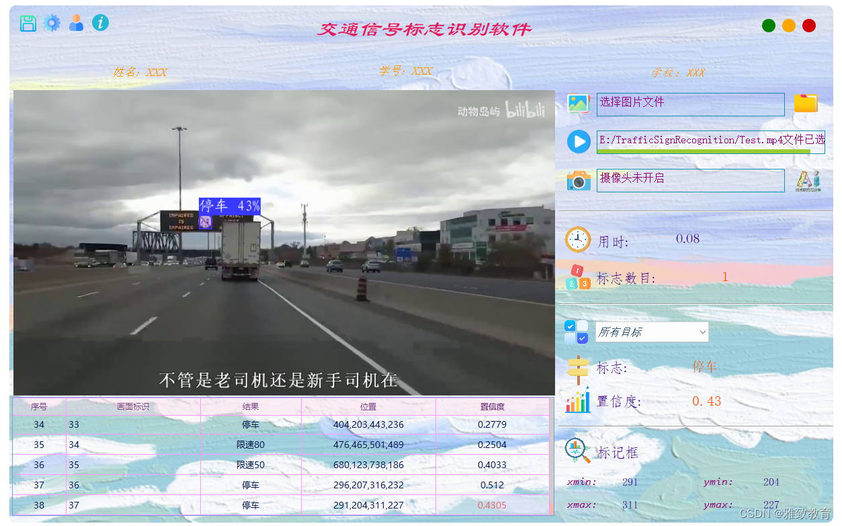Click the ymin value 204
The width and height of the screenshot is (842, 526).
click(771, 482)
